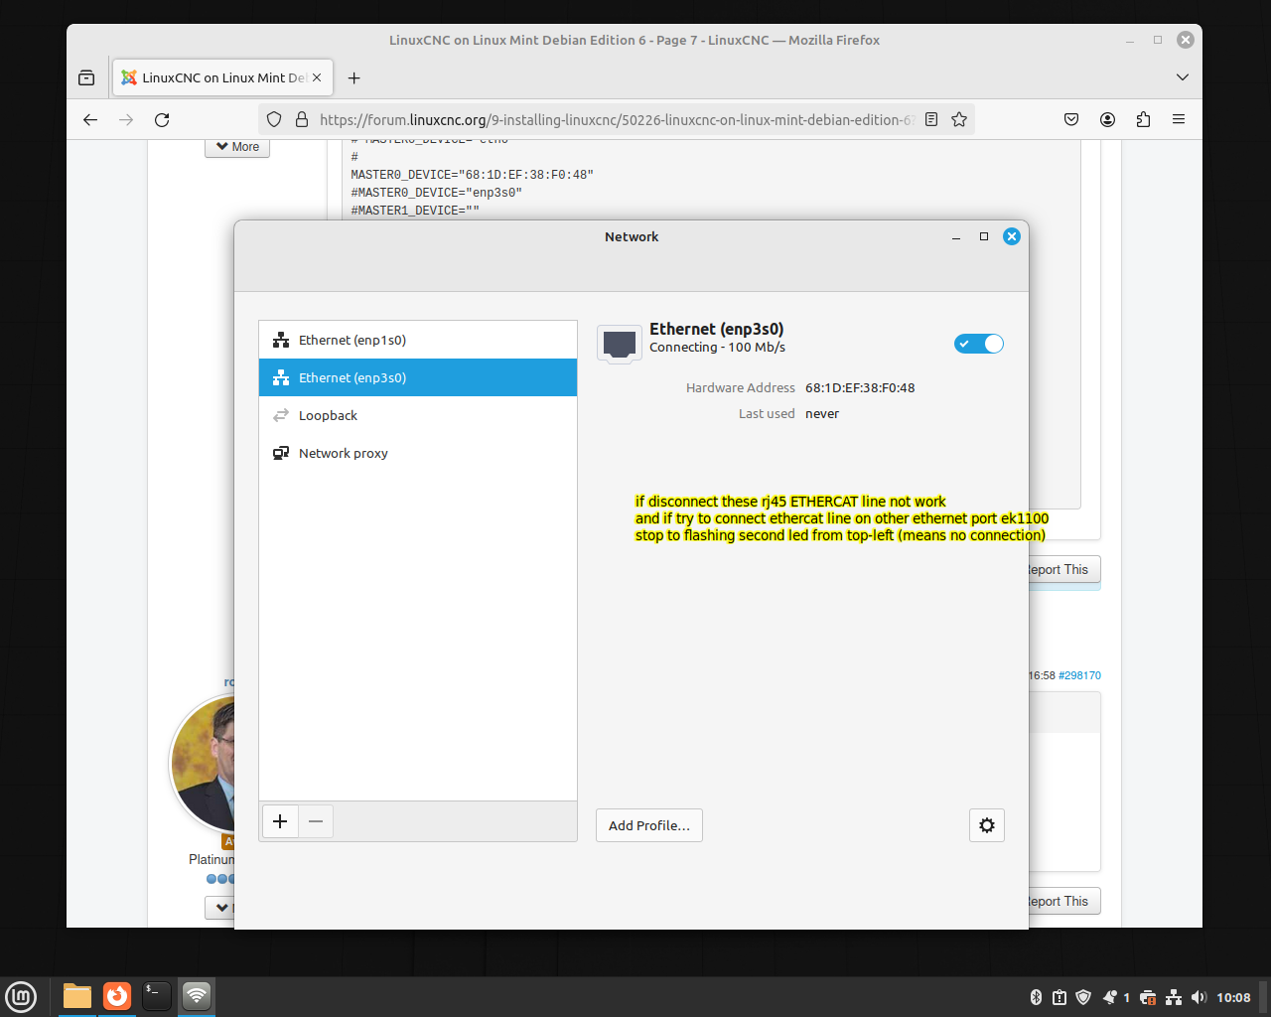Maximize the Network dialog

[x=984, y=236]
